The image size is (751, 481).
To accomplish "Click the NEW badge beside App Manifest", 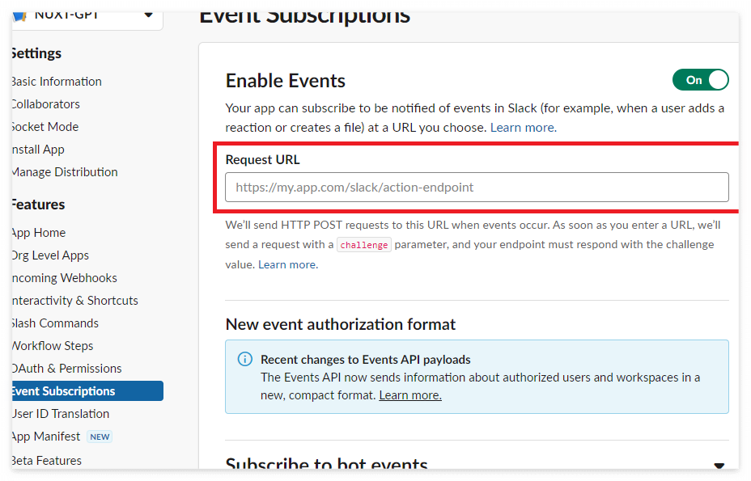I will tap(100, 437).
